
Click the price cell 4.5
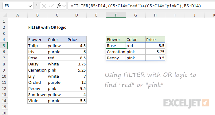pyautogui.click(x=77, y=46)
